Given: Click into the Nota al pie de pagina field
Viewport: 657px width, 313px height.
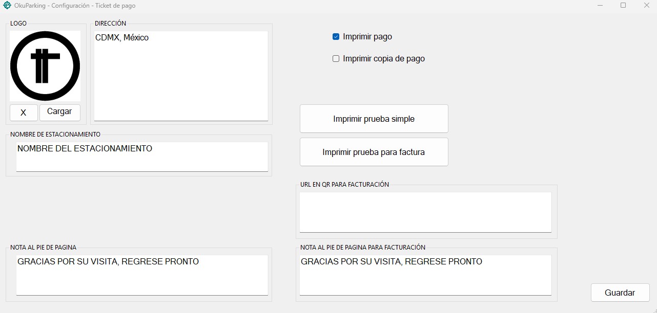Looking at the screenshot, I should pyautogui.click(x=142, y=275).
